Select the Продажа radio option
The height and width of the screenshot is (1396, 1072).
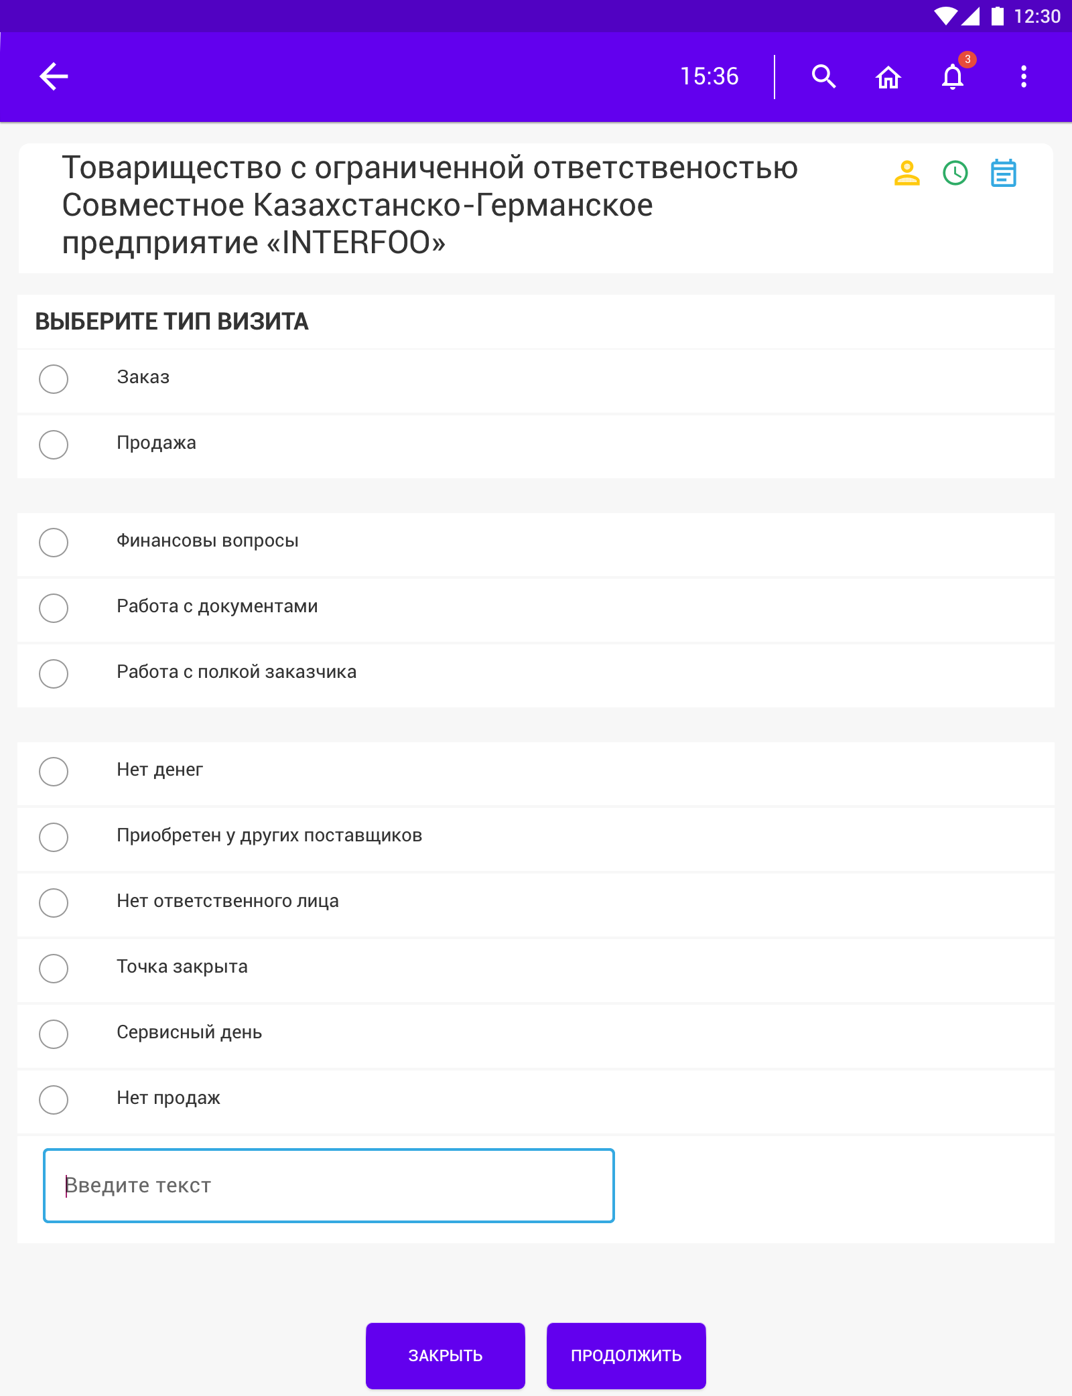[54, 445]
